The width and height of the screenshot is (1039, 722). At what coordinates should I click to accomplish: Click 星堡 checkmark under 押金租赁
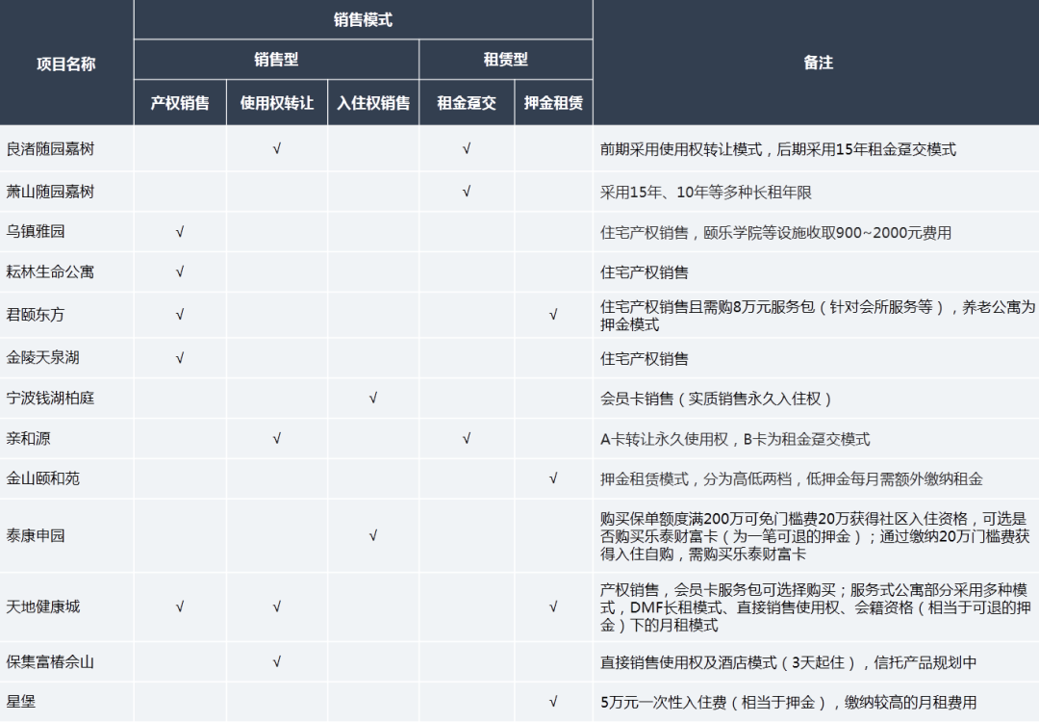click(553, 702)
